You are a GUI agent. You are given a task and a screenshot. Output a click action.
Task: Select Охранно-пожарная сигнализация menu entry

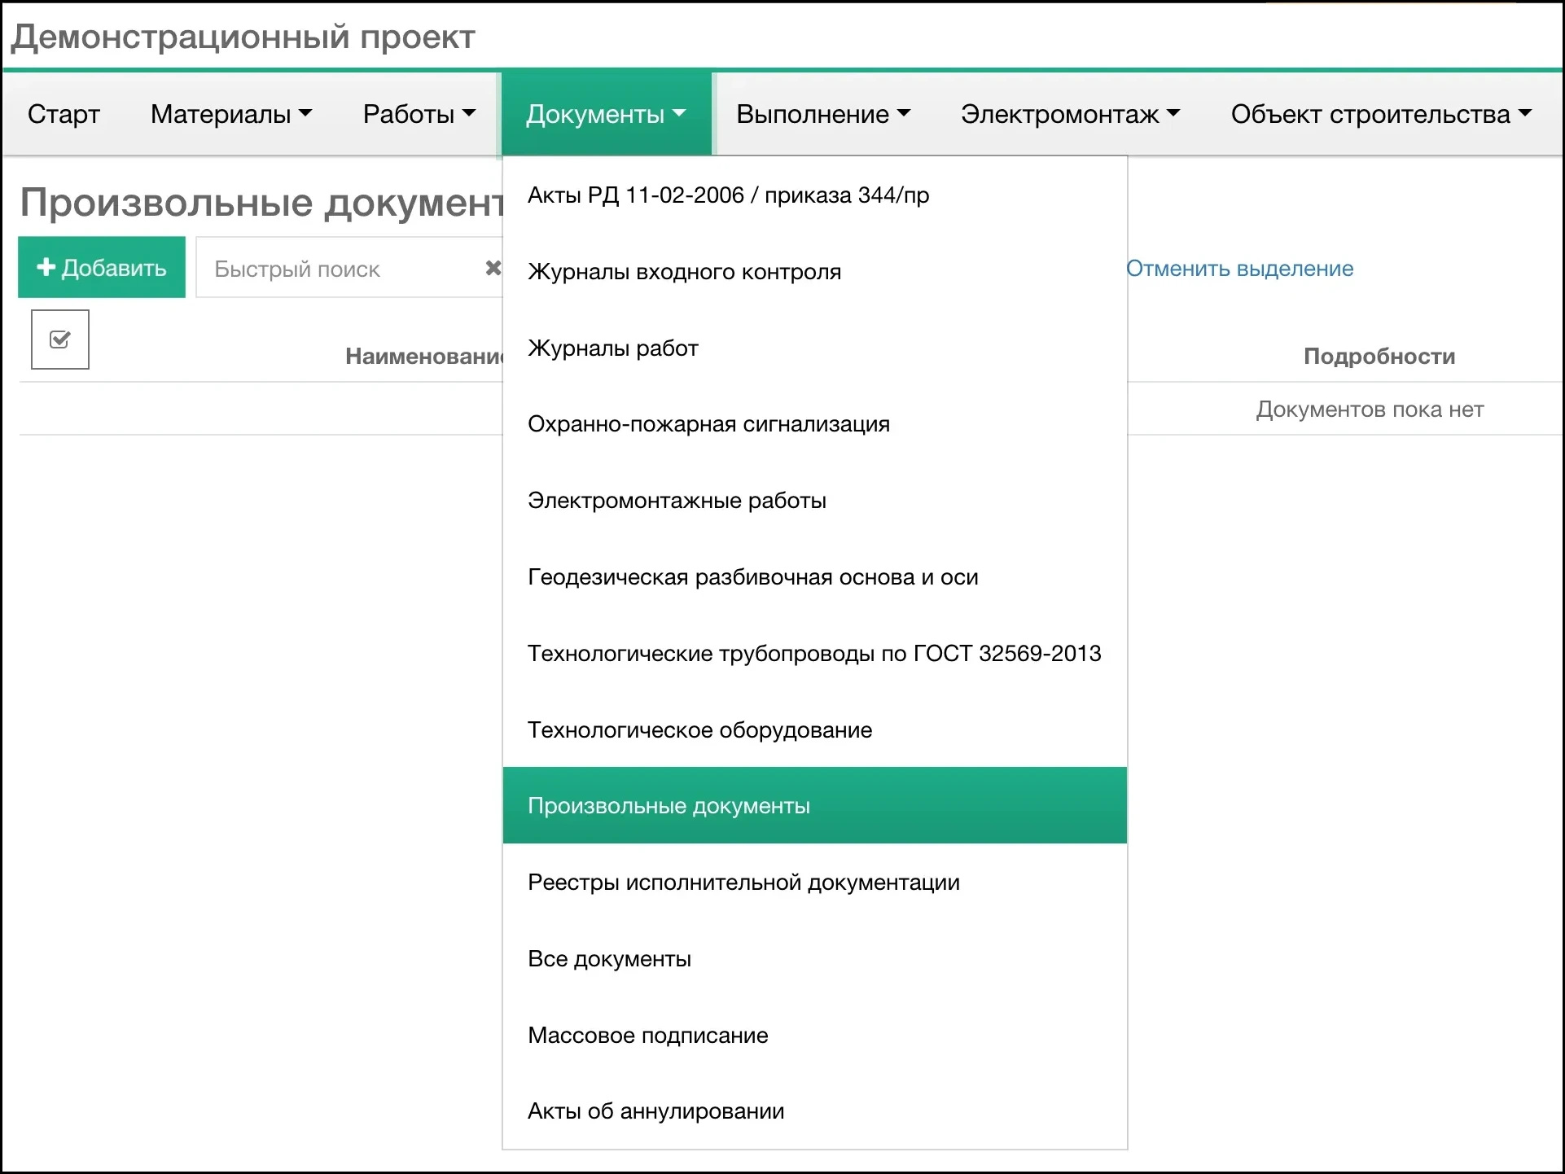(x=708, y=423)
